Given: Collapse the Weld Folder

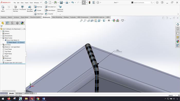Looking at the screenshot, I should pos(1,38).
